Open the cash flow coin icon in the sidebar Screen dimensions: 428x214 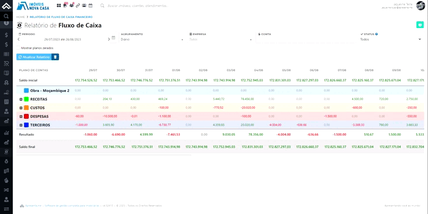pyautogui.click(x=6, y=152)
